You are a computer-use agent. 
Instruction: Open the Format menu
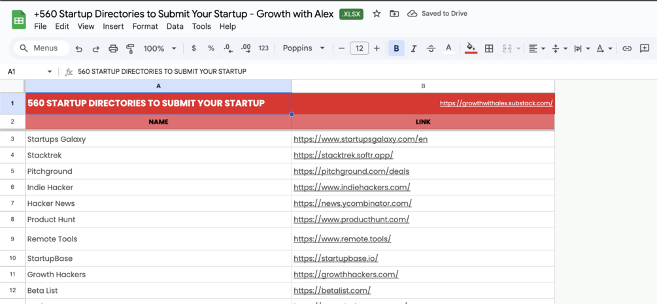(x=145, y=27)
